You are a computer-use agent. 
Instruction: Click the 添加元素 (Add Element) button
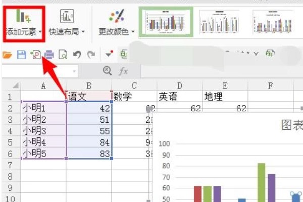[x=23, y=23]
